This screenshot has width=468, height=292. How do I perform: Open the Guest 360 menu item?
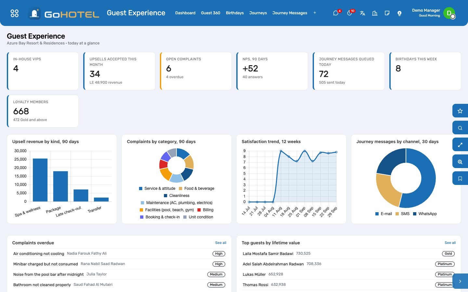click(211, 13)
